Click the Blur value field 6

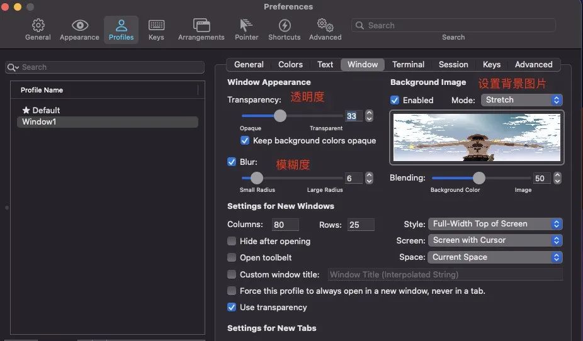pos(353,178)
